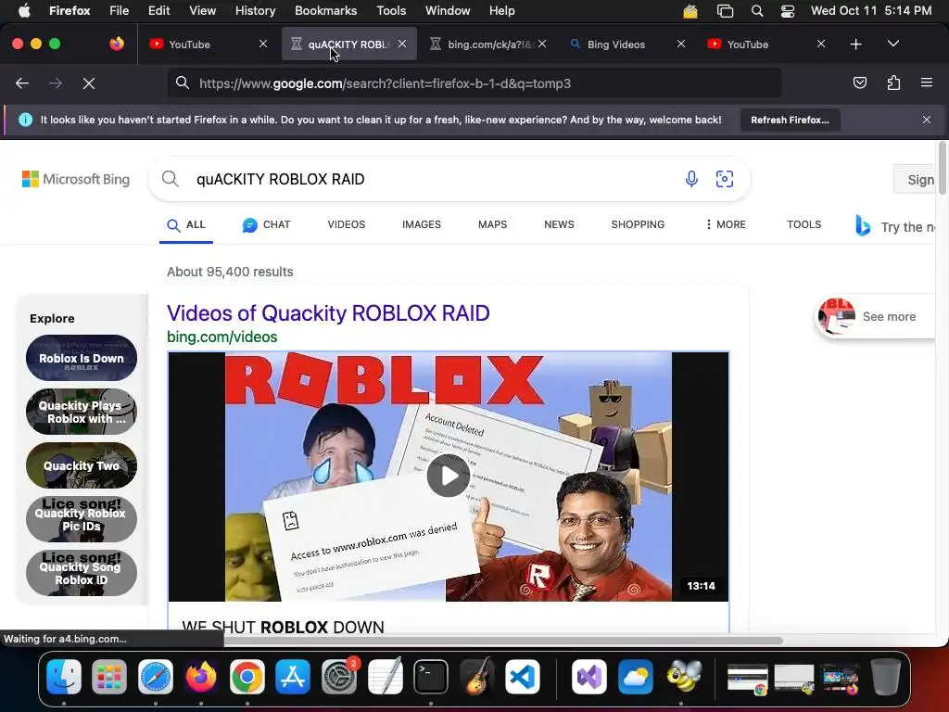Select the IMAGES search tab

tap(422, 224)
